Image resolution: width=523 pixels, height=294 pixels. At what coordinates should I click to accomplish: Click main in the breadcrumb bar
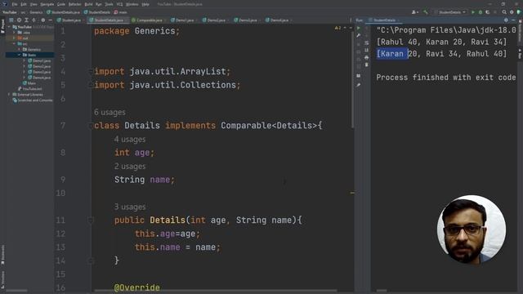click(x=121, y=12)
